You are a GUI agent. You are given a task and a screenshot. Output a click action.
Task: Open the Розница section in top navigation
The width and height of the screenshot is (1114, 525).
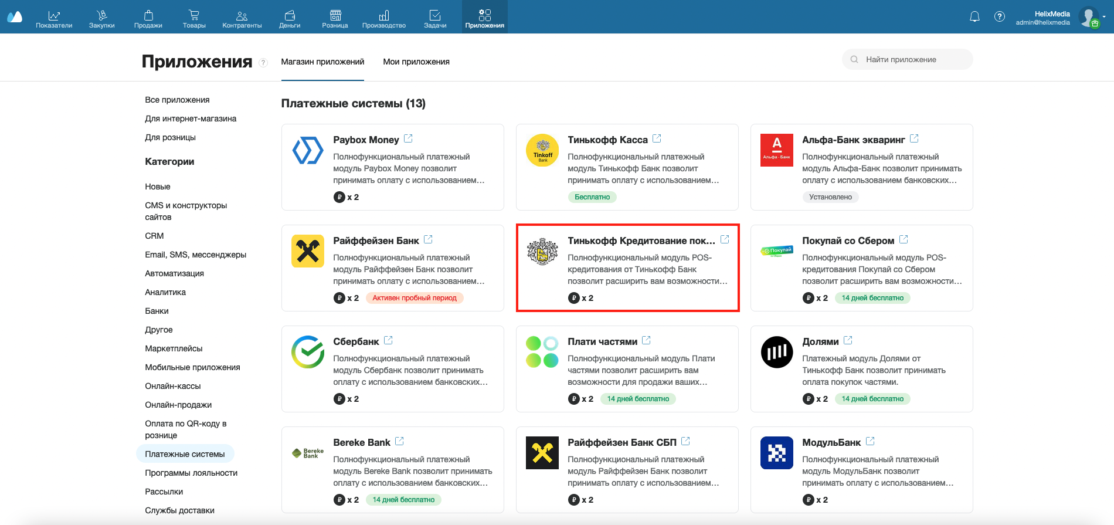(335, 18)
